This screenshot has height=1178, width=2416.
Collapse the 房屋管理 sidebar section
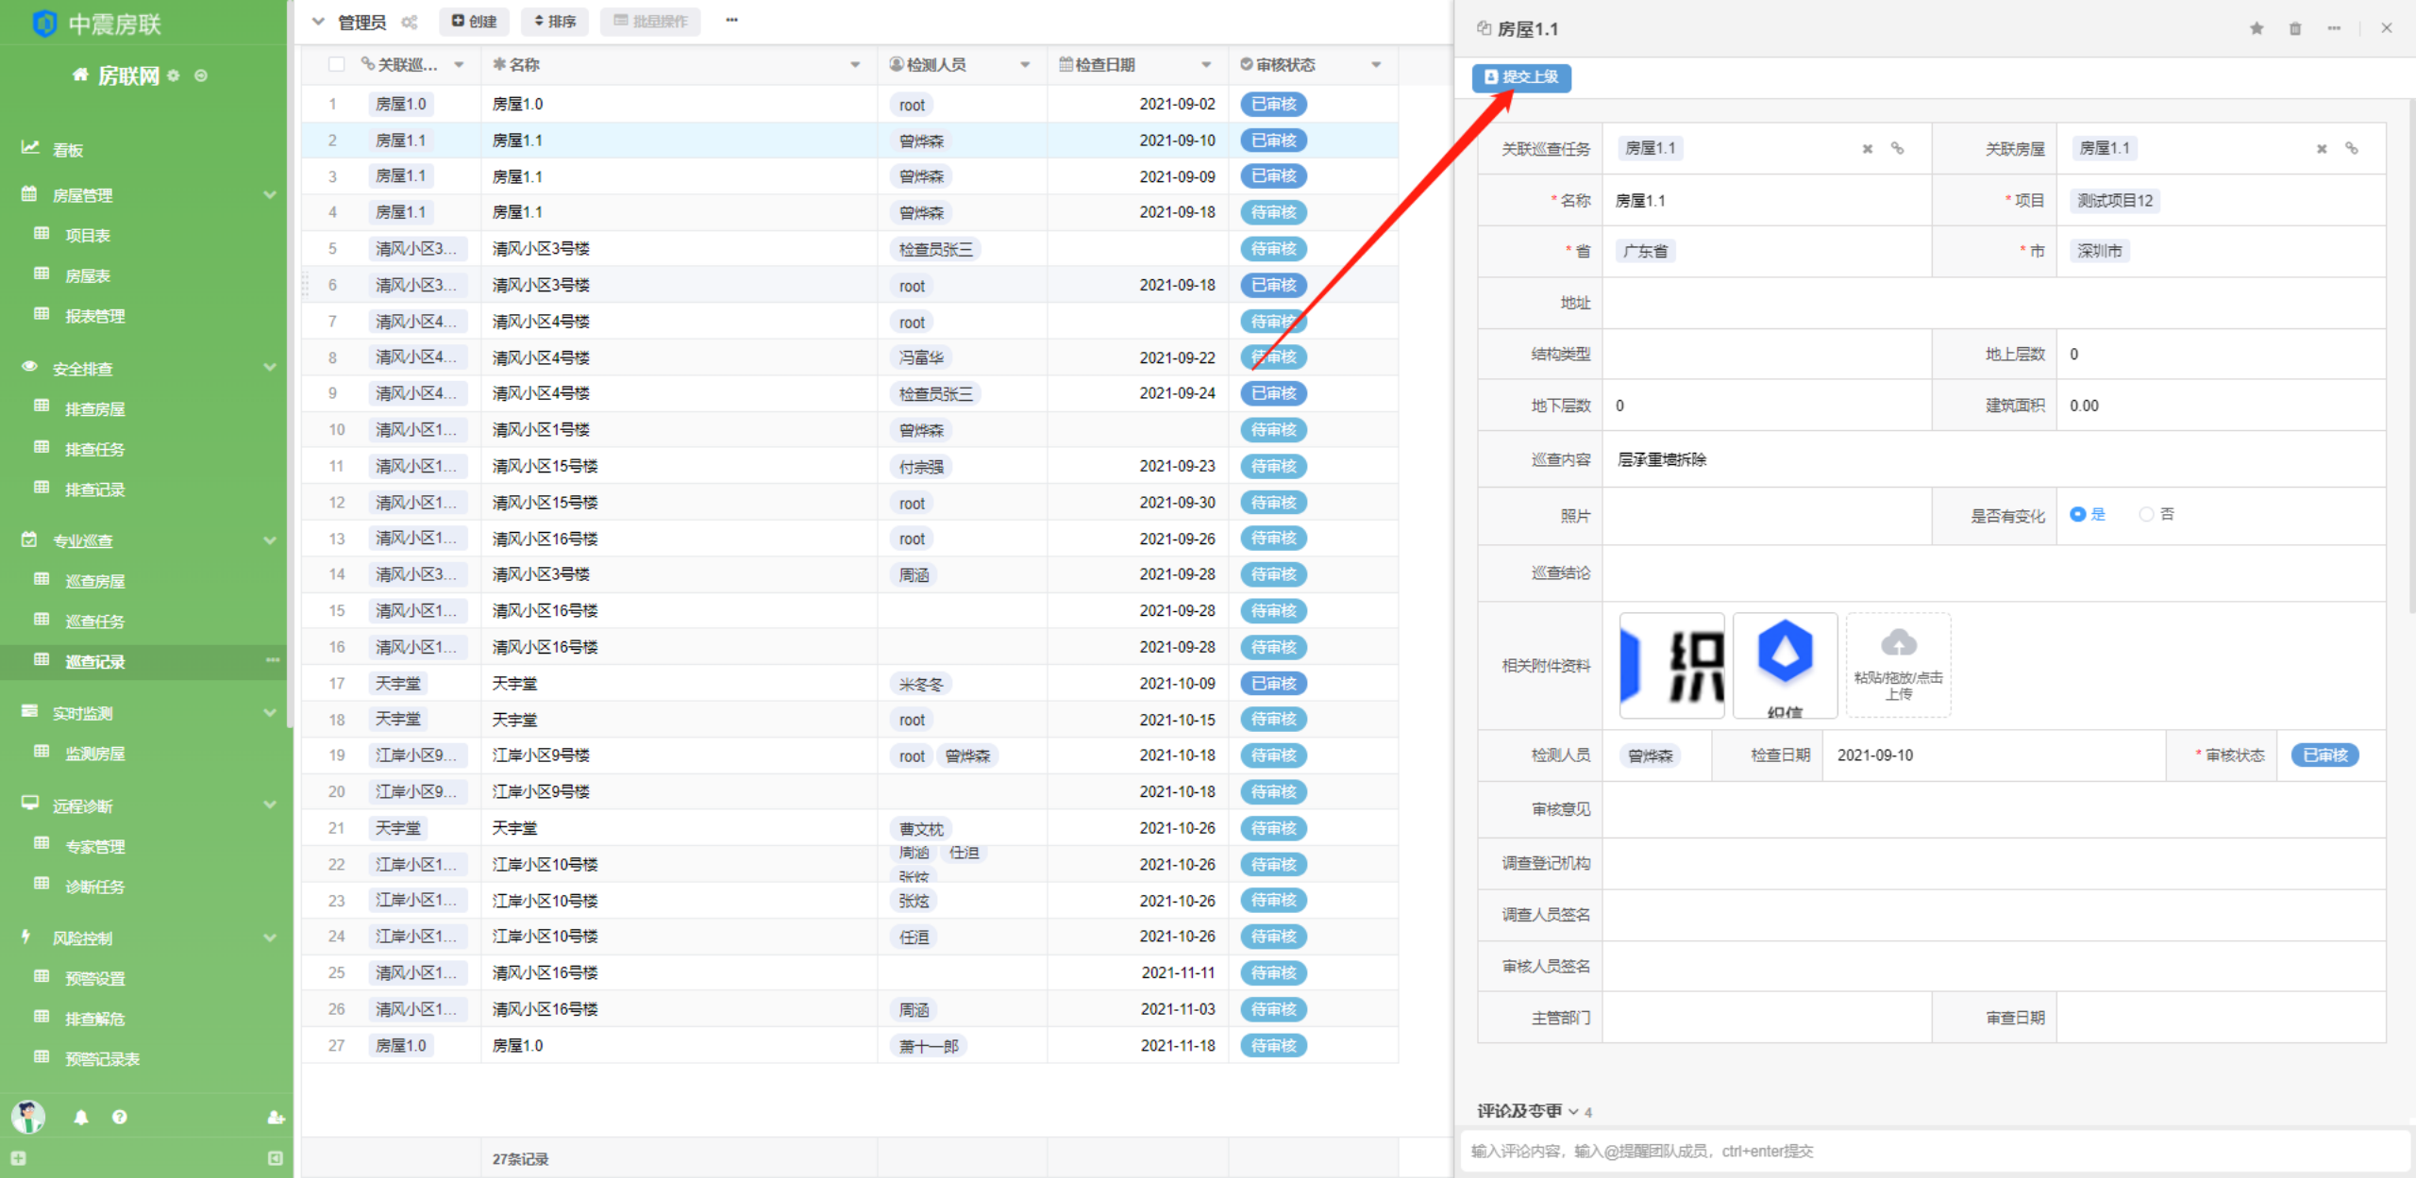tap(270, 195)
